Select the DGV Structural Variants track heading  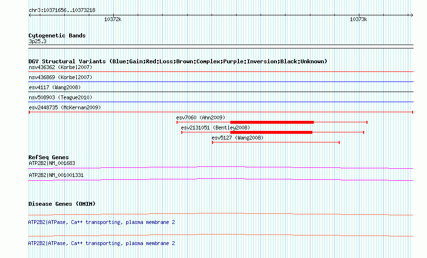(x=178, y=61)
